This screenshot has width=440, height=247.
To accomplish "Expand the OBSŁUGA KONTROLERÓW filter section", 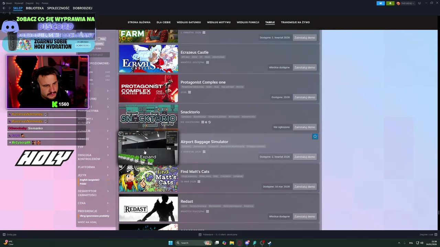I will tap(93, 157).
